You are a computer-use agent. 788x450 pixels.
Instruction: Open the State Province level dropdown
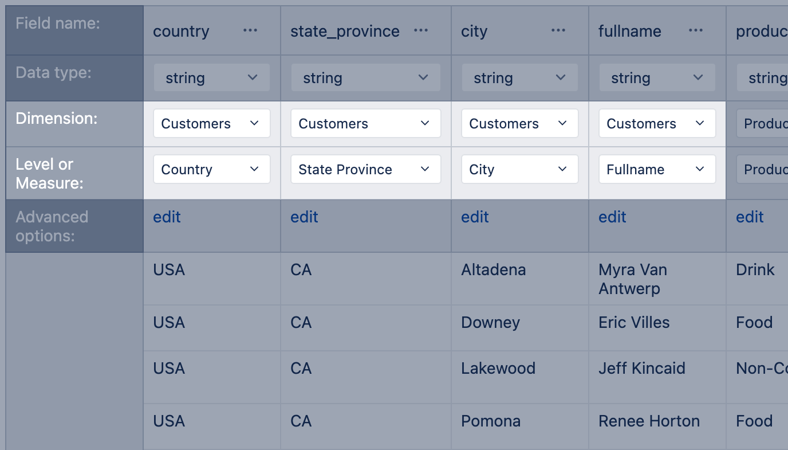(365, 170)
